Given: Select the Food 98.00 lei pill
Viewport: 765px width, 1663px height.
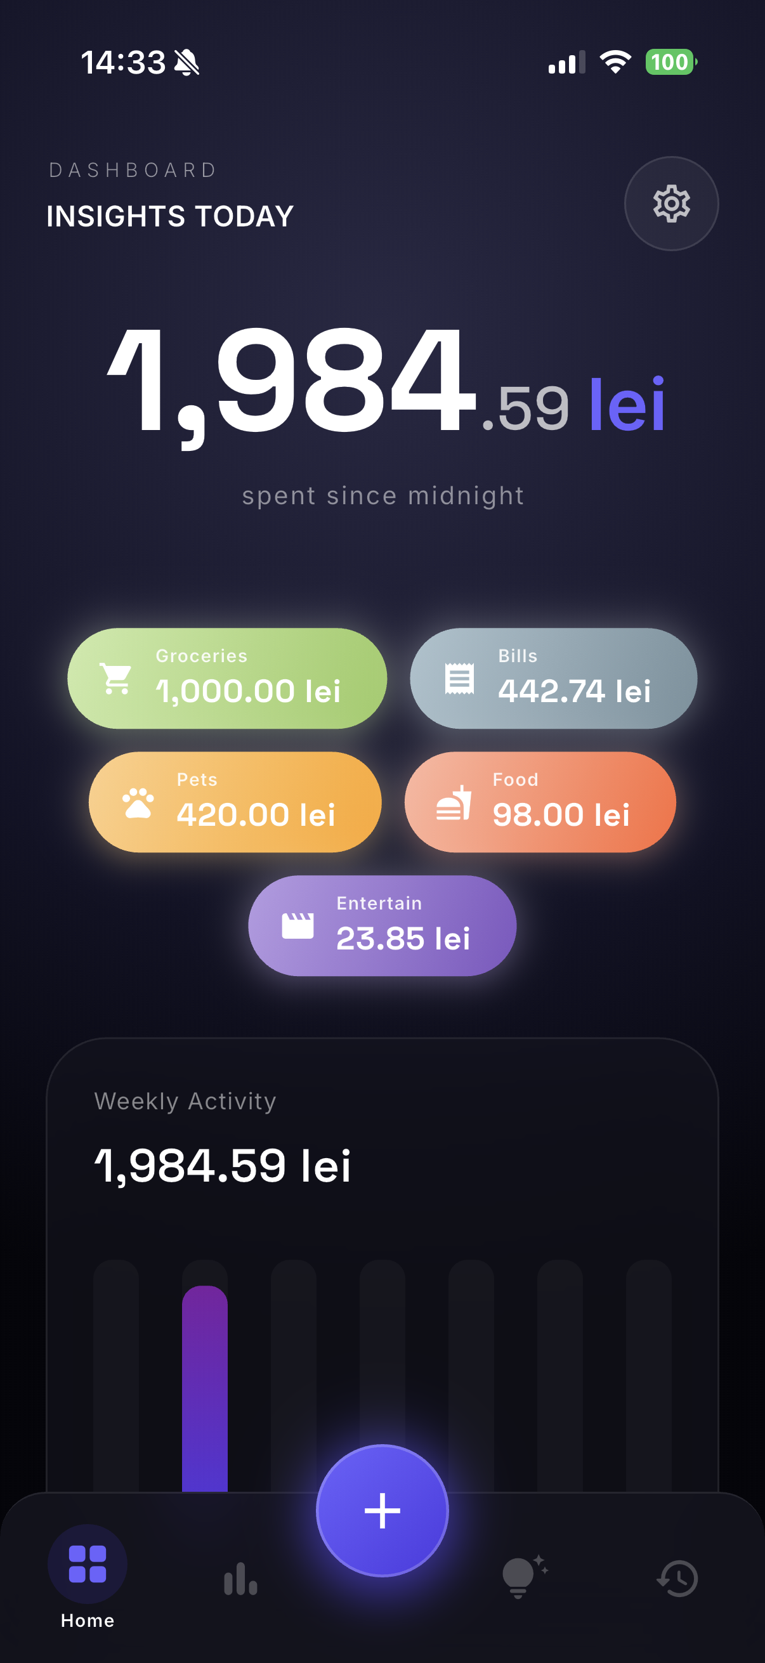Looking at the screenshot, I should (540, 802).
